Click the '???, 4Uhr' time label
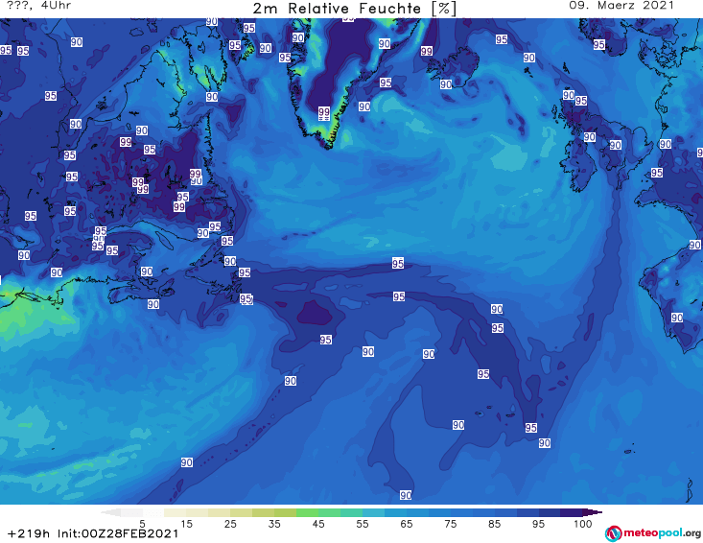 [38, 6]
